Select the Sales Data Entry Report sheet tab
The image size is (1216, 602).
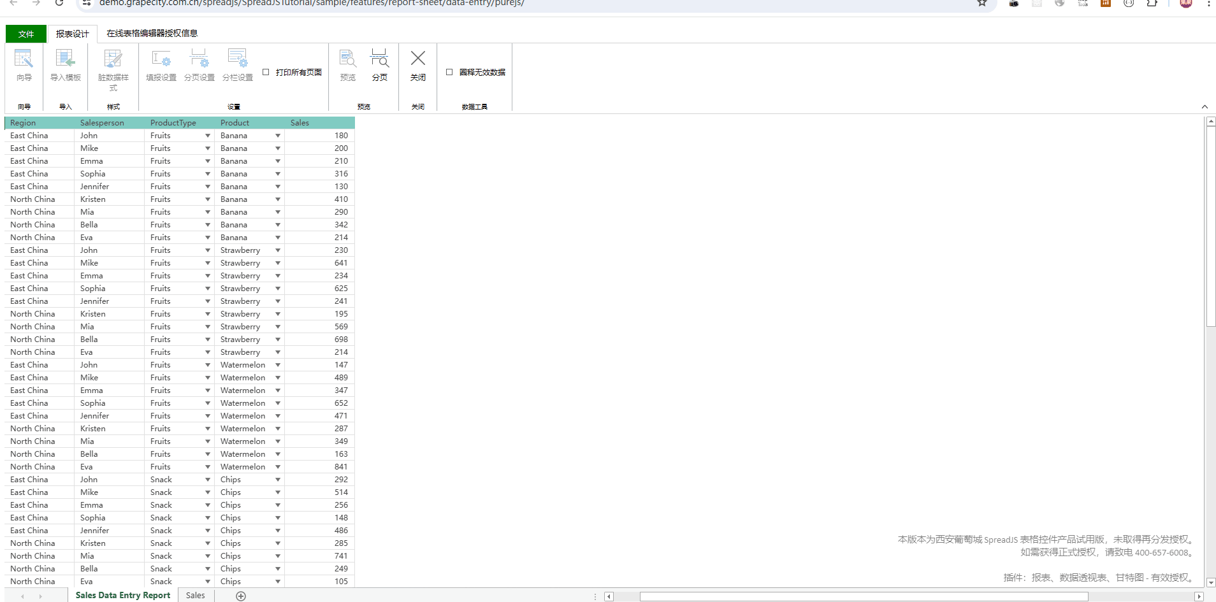pos(123,596)
